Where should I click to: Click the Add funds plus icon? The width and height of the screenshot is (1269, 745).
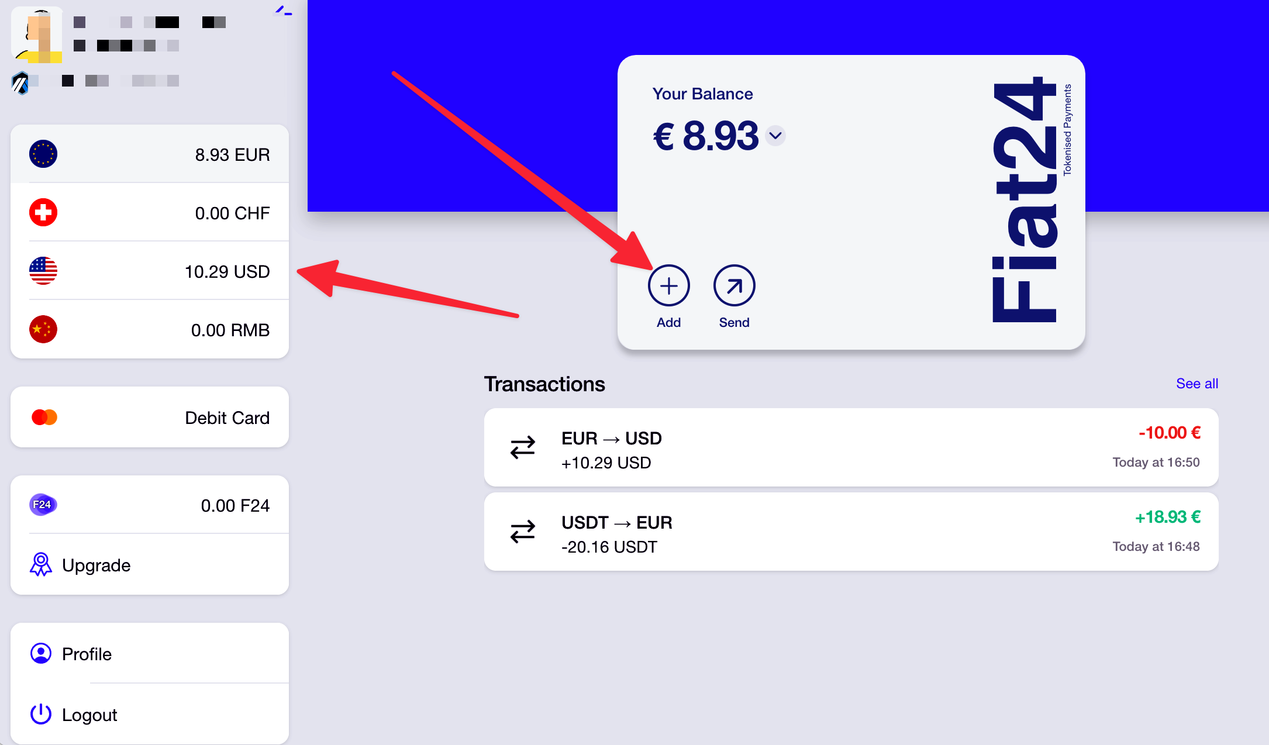tap(668, 285)
